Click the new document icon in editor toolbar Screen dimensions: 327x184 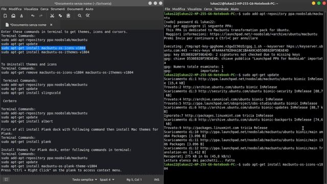5,16
